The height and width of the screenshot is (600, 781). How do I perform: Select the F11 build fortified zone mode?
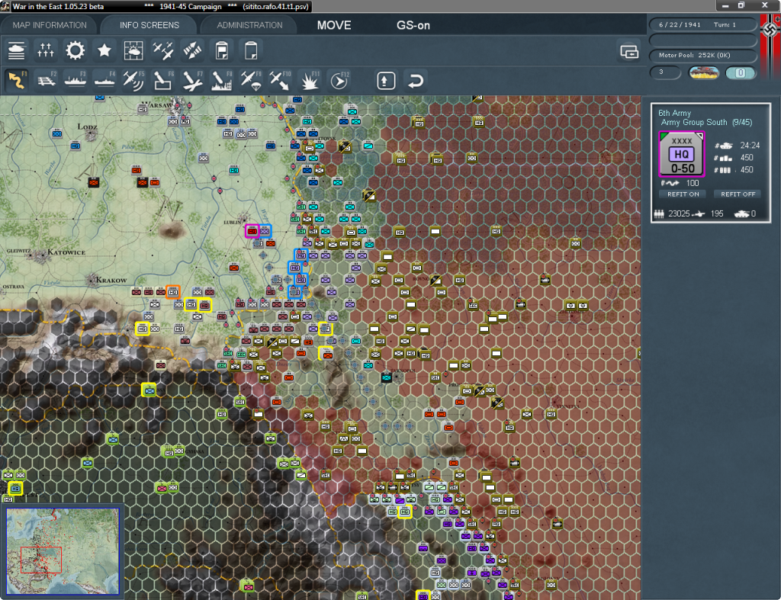pos(310,81)
